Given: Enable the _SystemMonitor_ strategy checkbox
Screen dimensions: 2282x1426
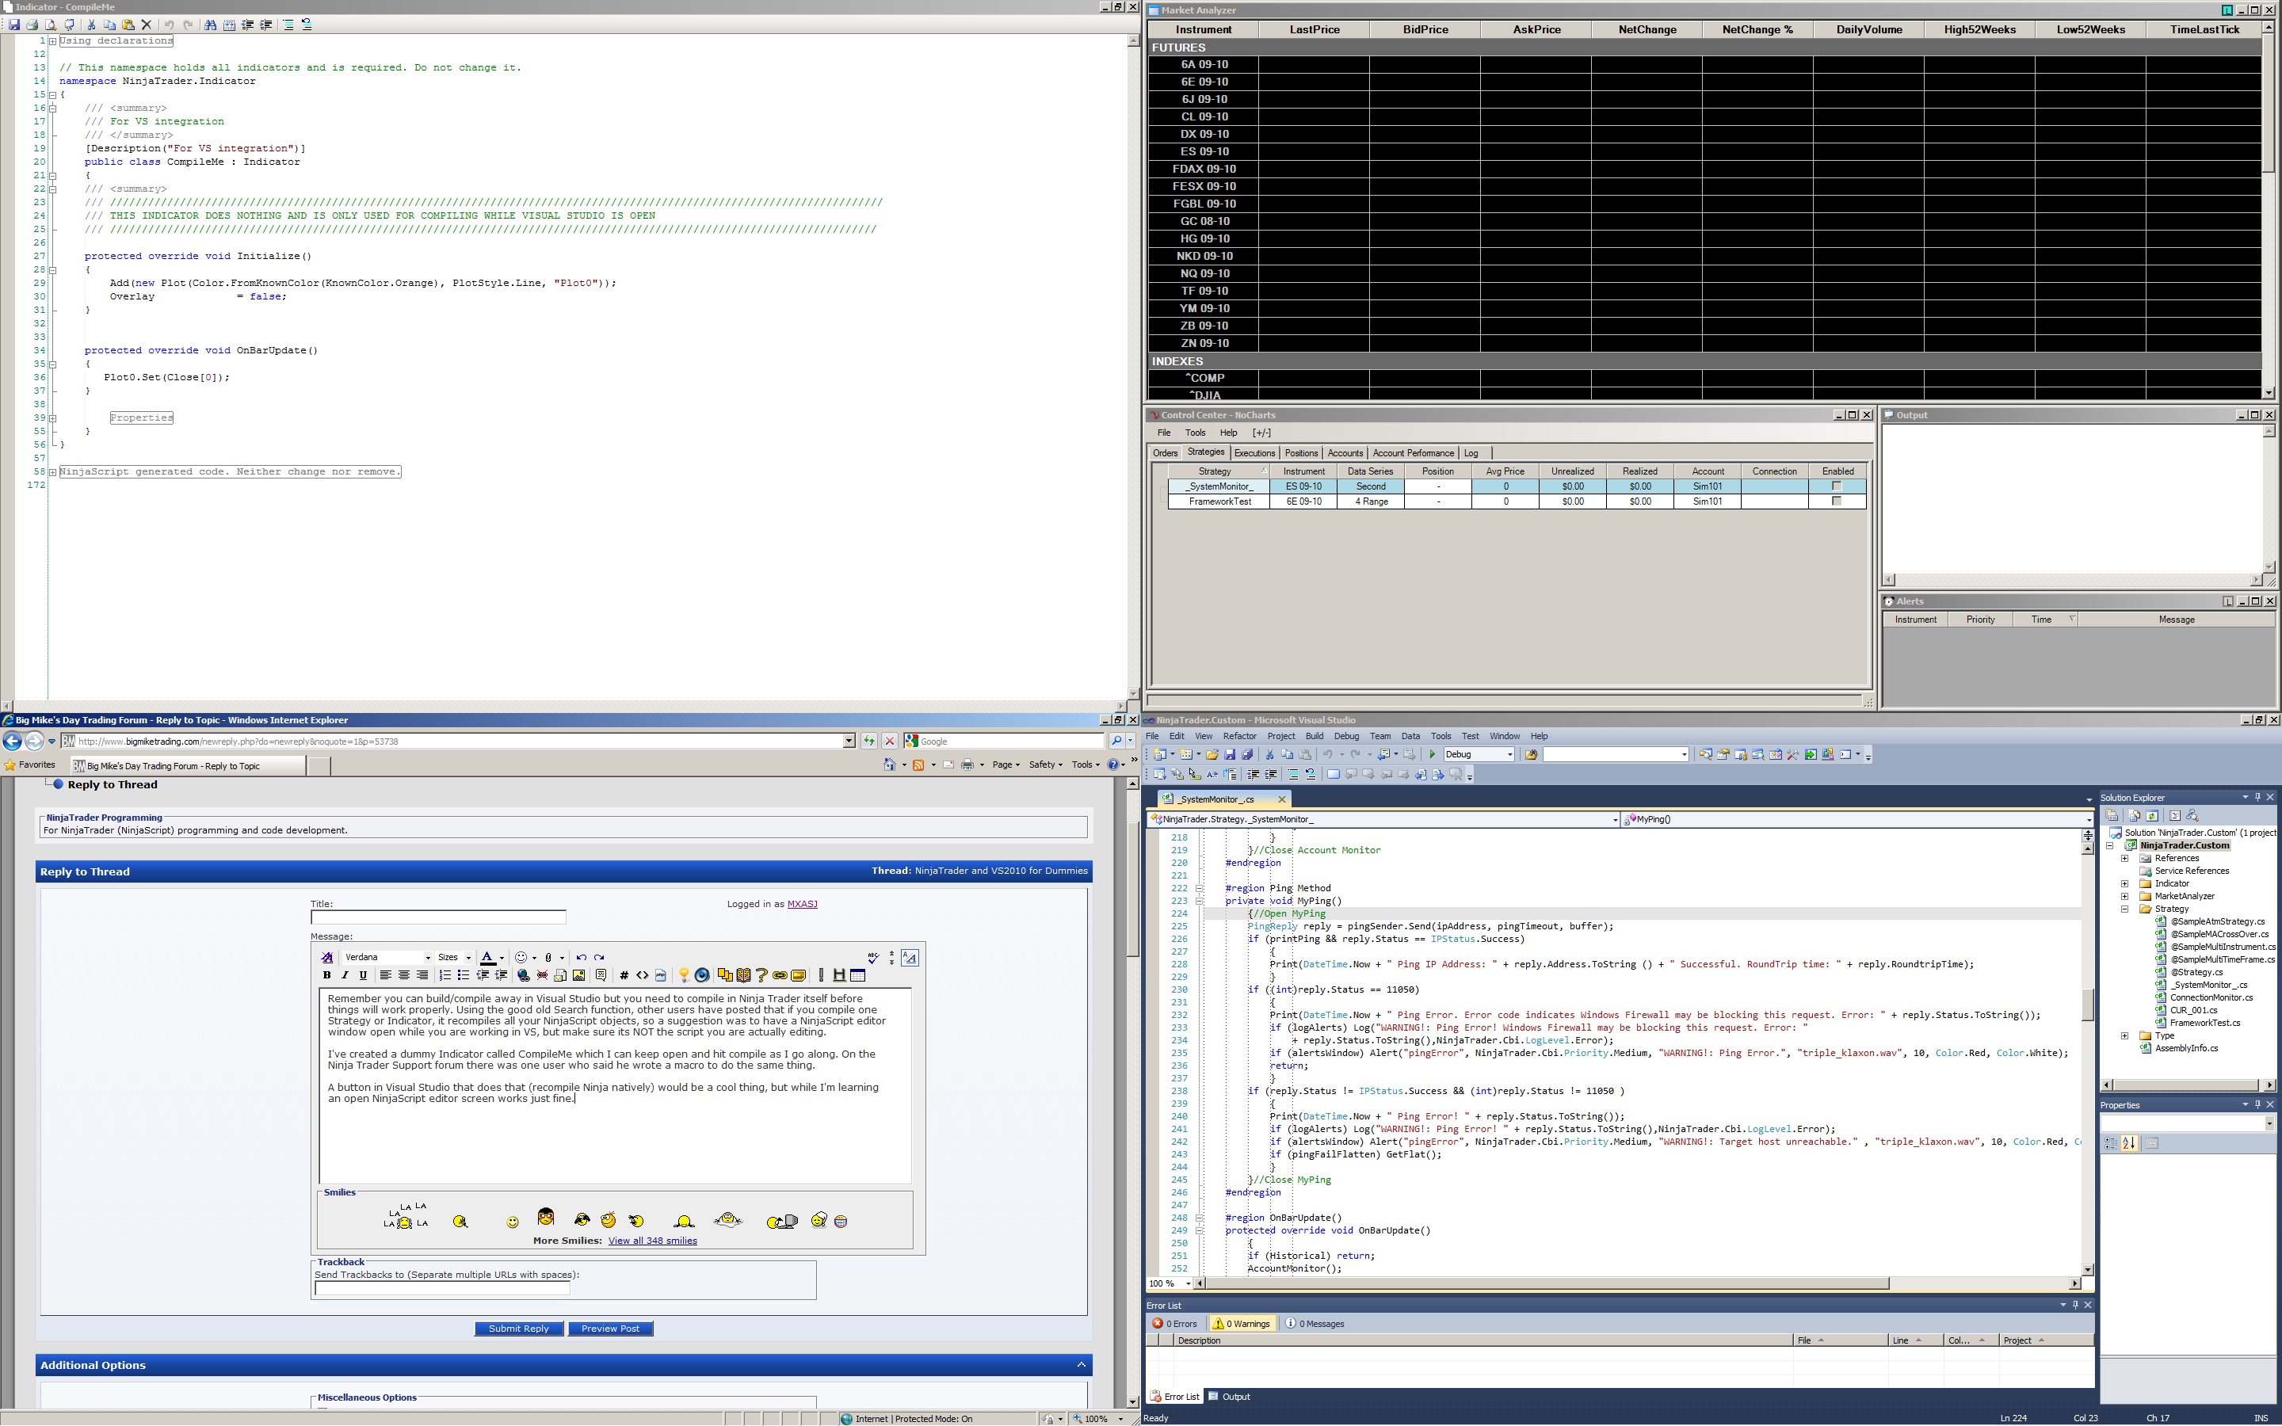Looking at the screenshot, I should [1836, 486].
